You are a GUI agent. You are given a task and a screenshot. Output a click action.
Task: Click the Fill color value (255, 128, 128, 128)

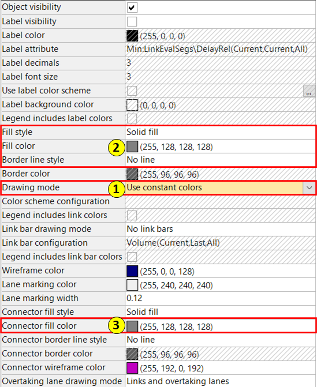pos(177,147)
